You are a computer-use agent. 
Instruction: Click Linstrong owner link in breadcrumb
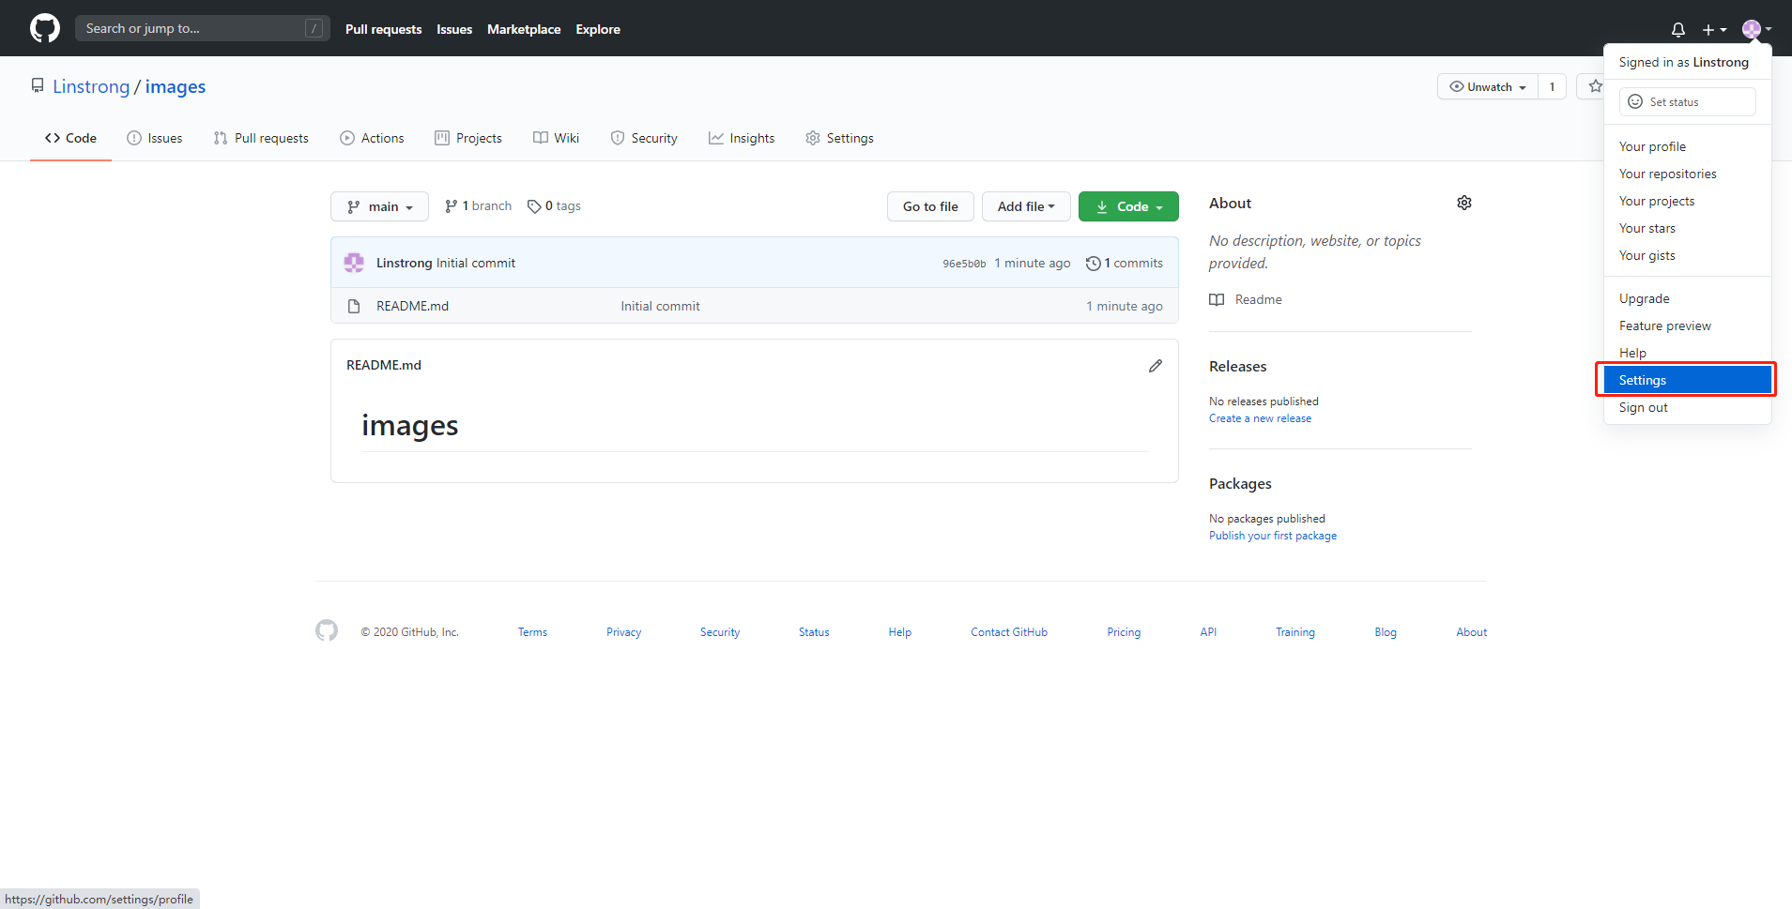tap(91, 86)
